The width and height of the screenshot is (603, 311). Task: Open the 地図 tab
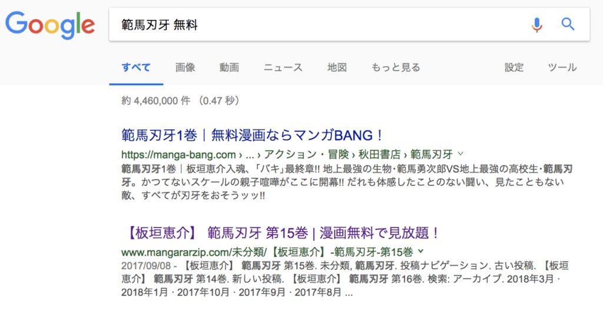tap(337, 68)
